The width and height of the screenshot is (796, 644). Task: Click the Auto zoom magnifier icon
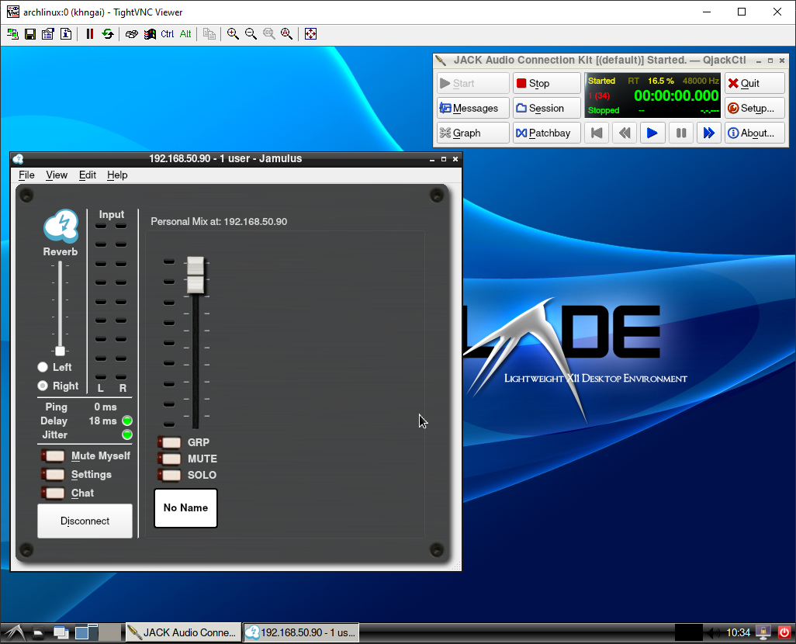pyautogui.click(x=287, y=34)
